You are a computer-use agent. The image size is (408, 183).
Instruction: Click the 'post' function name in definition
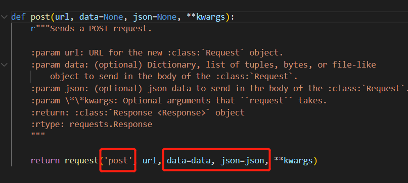coord(40,17)
